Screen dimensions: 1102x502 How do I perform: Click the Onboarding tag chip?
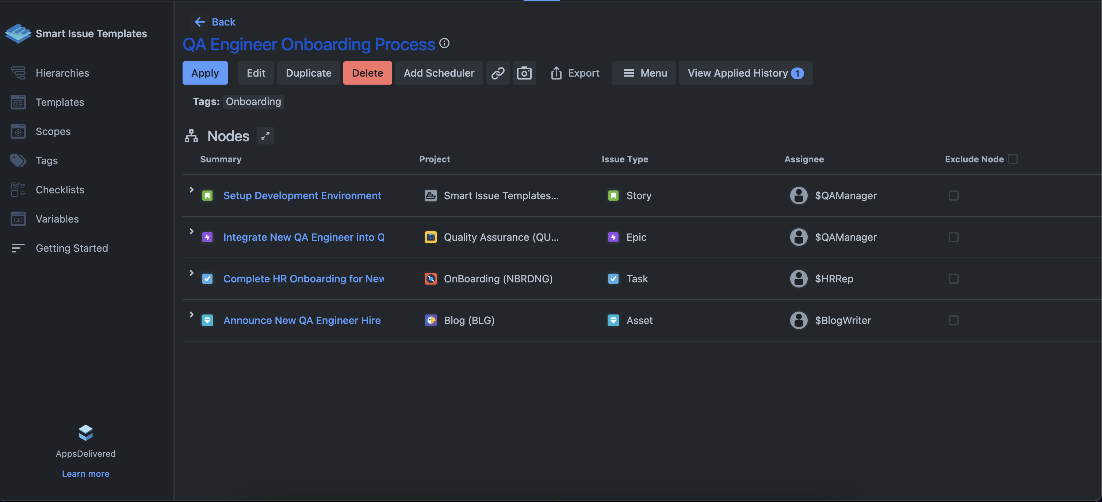point(253,102)
